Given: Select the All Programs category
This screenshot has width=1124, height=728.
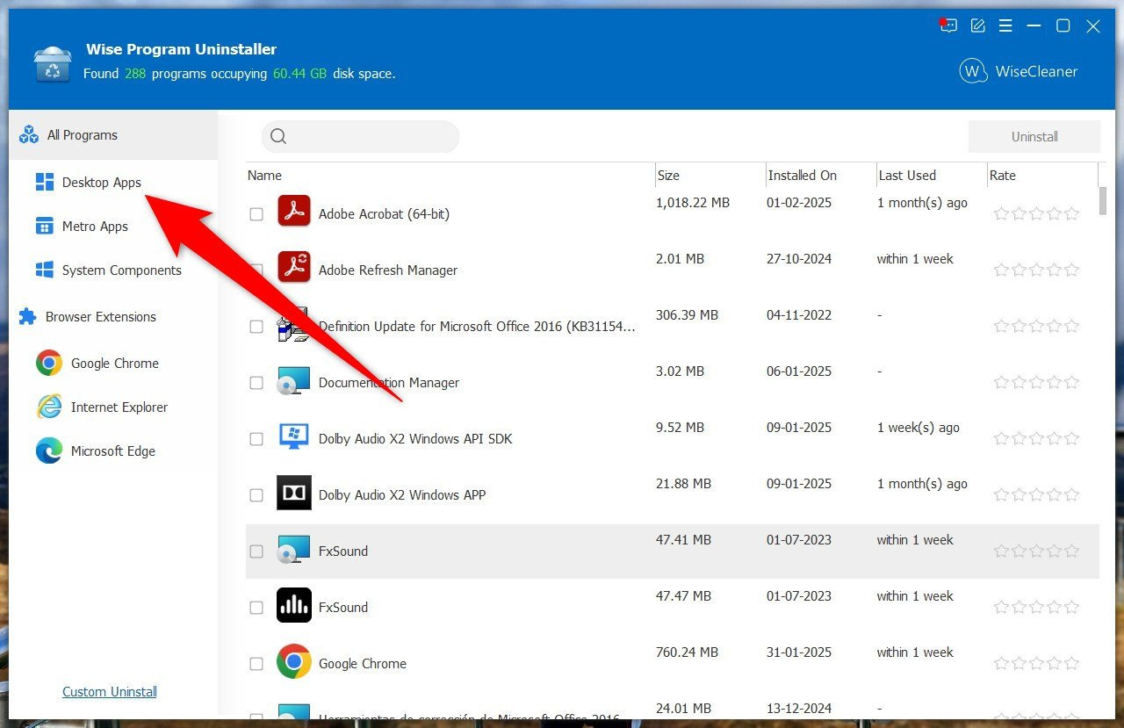Looking at the screenshot, I should pyautogui.click(x=83, y=134).
